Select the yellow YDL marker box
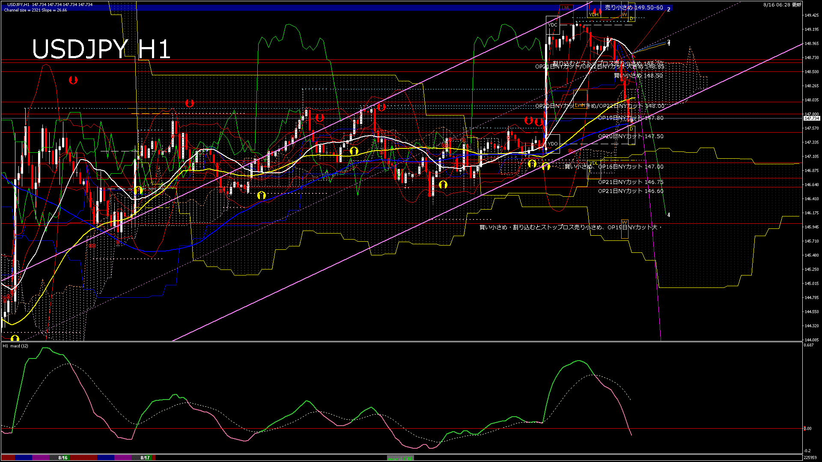 tap(593, 163)
